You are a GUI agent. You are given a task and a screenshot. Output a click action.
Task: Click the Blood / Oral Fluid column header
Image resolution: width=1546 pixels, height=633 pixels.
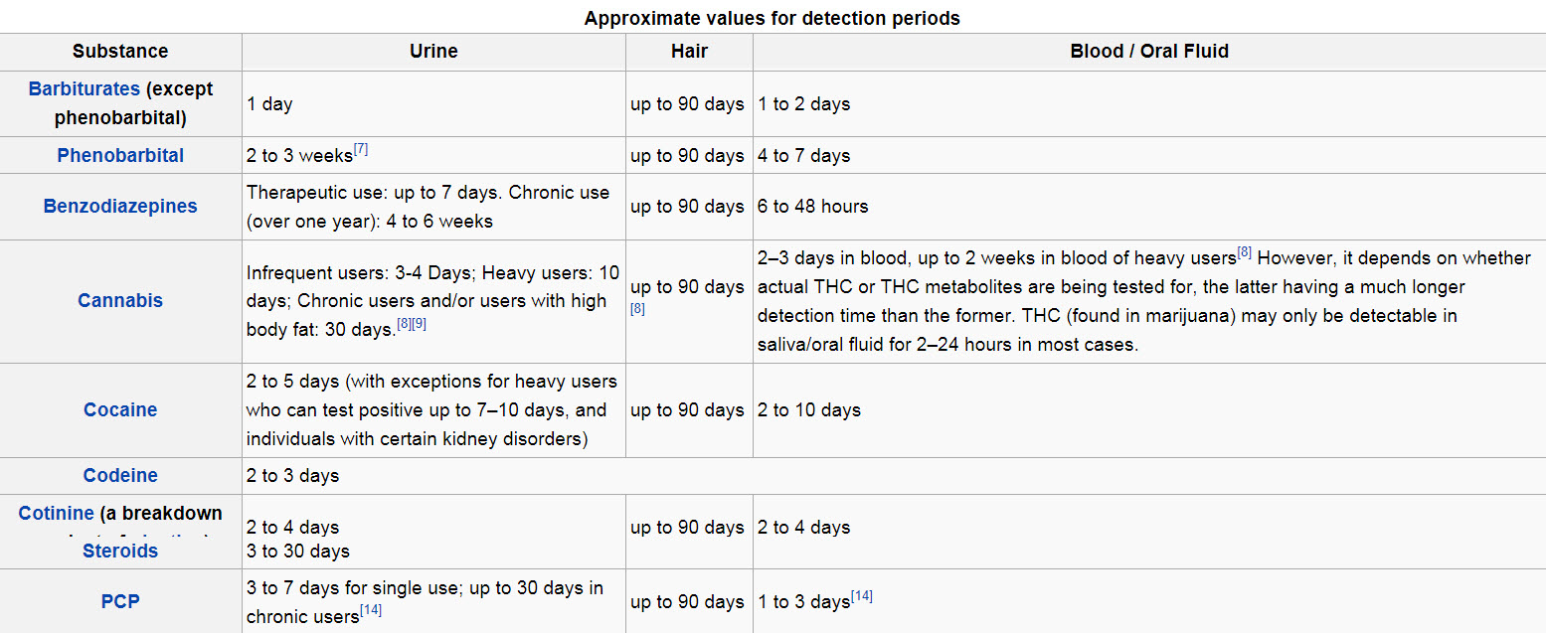pos(1149,52)
